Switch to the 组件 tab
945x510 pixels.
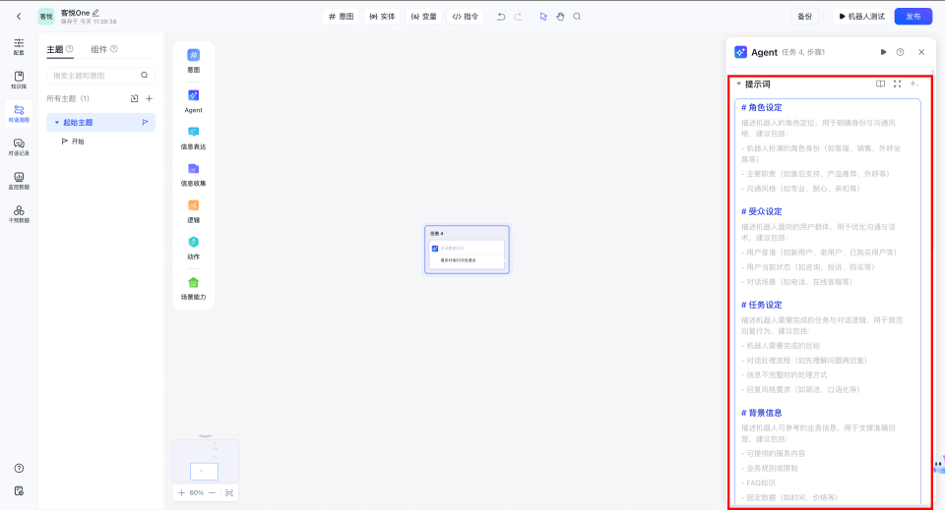[x=98, y=49]
